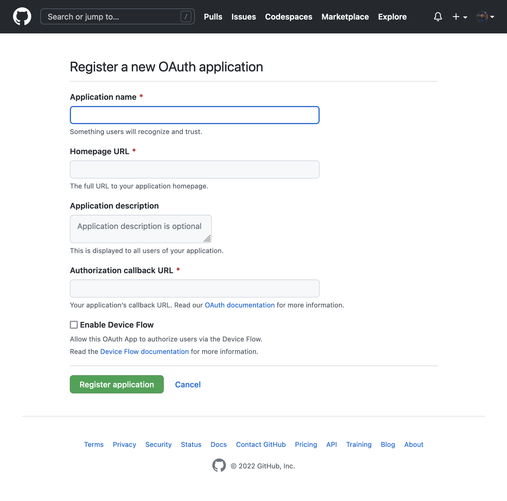
Task: Open the About footer link
Action: tap(414, 445)
